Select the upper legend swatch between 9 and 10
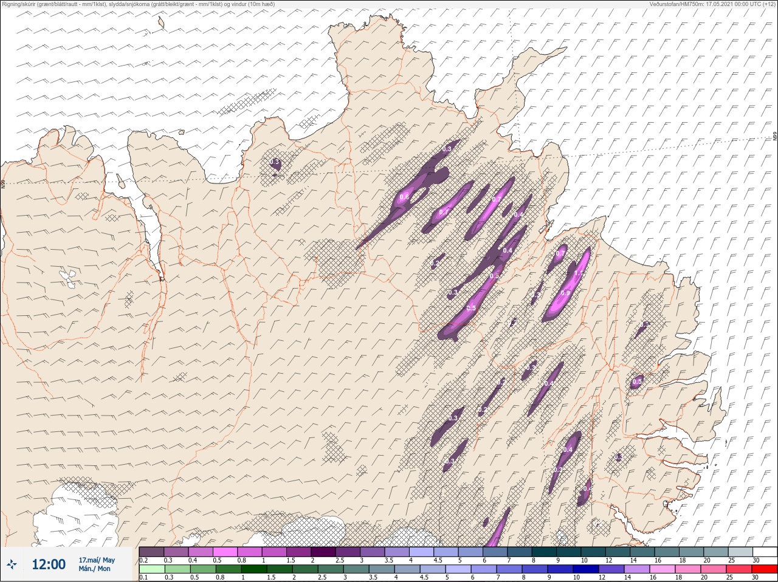 (568, 552)
